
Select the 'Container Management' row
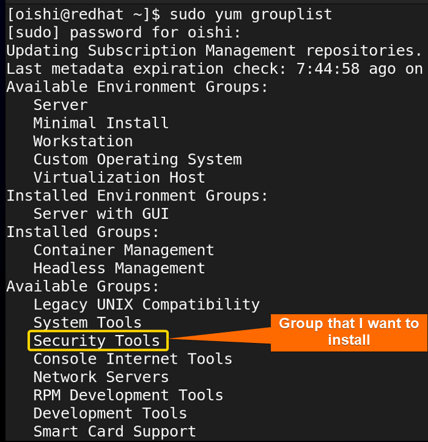(124, 250)
